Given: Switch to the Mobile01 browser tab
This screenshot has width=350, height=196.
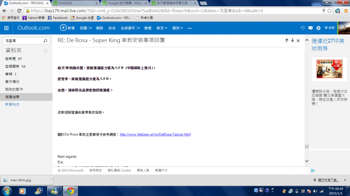Looking at the screenshot, I should point(75,3).
